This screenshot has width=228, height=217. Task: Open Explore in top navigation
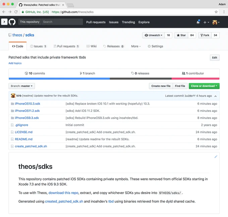(x=144, y=22)
